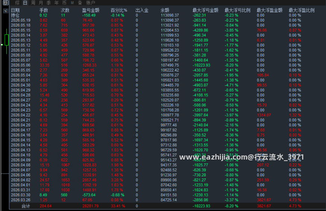Screen dimensions: 326x211
Task: Open the 季 quarterly tab
Action: (x=48, y=3)
